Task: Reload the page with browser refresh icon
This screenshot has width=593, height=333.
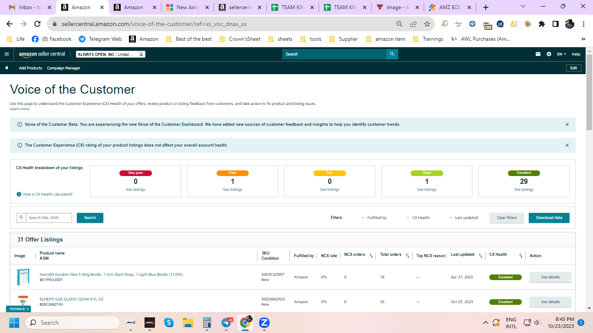Action: [x=37, y=24]
